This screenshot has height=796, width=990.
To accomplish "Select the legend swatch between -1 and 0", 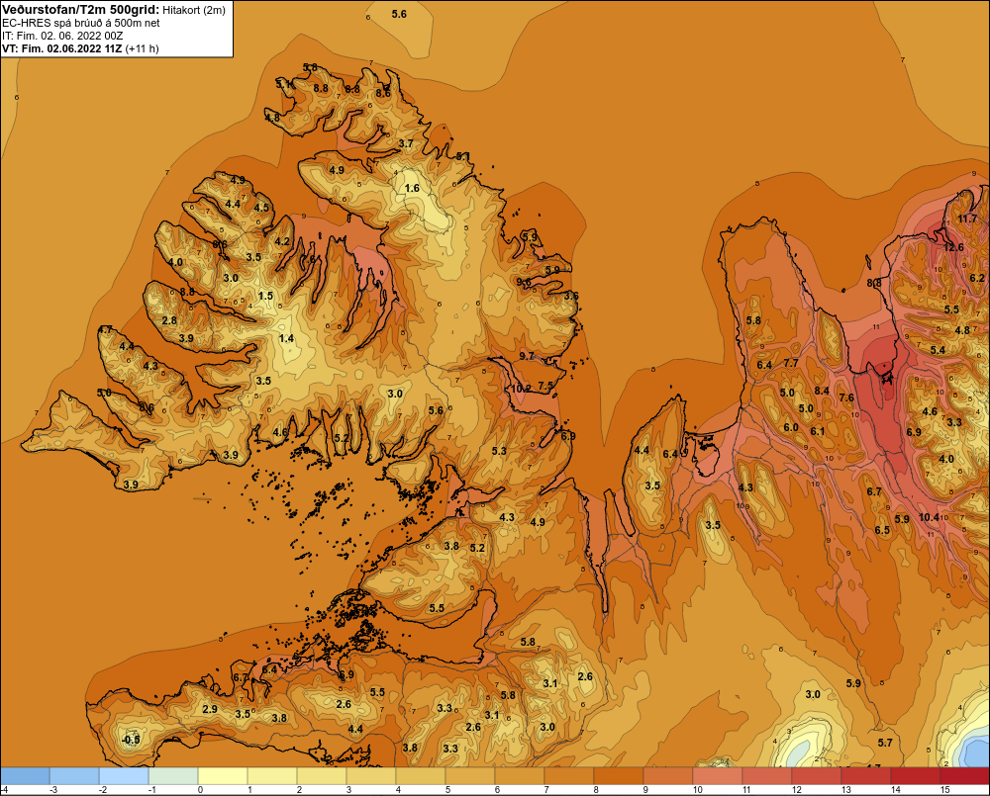I will point(173,775).
